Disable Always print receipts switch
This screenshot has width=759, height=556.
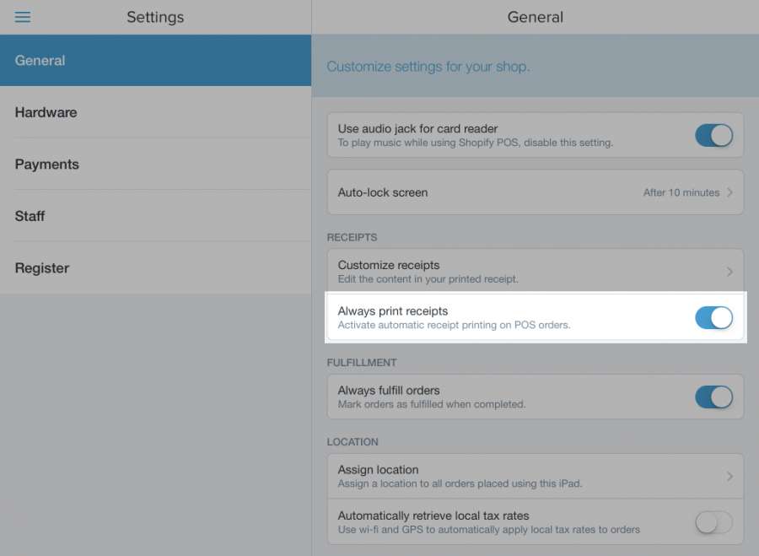(x=714, y=318)
